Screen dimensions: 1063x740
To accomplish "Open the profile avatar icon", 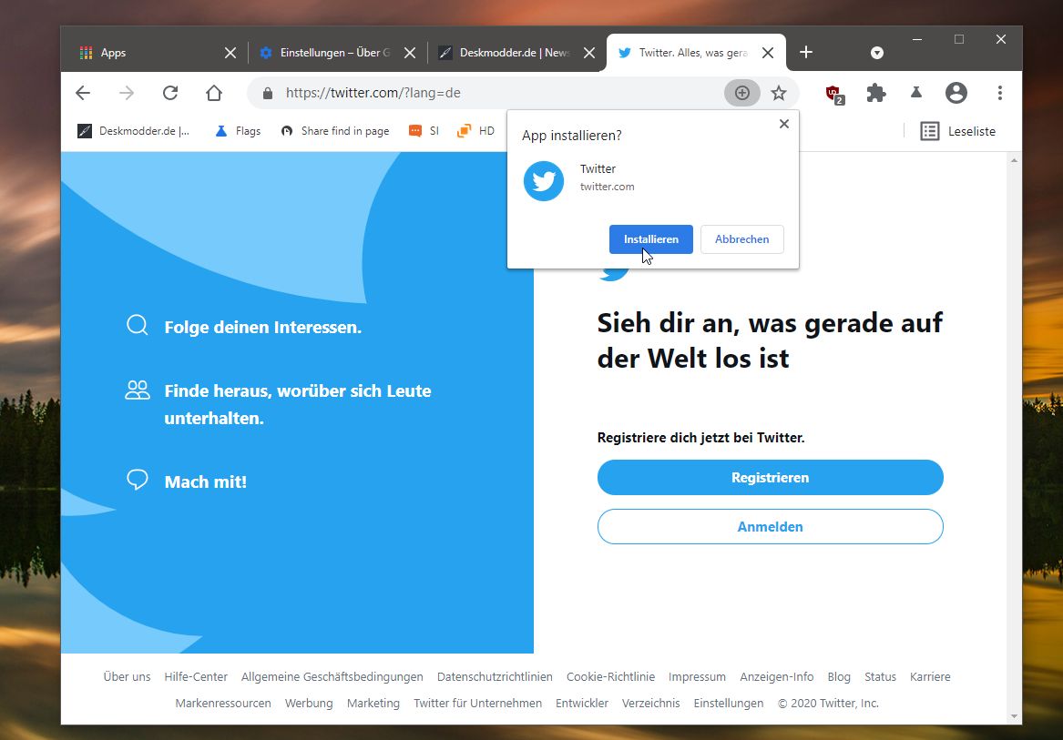I will (956, 93).
